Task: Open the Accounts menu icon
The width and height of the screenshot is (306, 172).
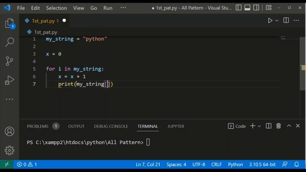Action: click(10, 131)
